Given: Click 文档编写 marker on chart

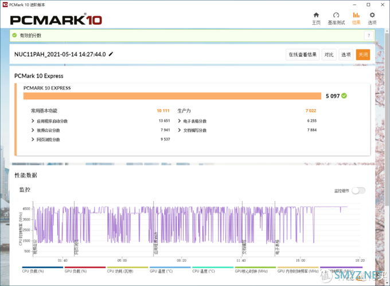Looking at the screenshot, I should [244, 247].
